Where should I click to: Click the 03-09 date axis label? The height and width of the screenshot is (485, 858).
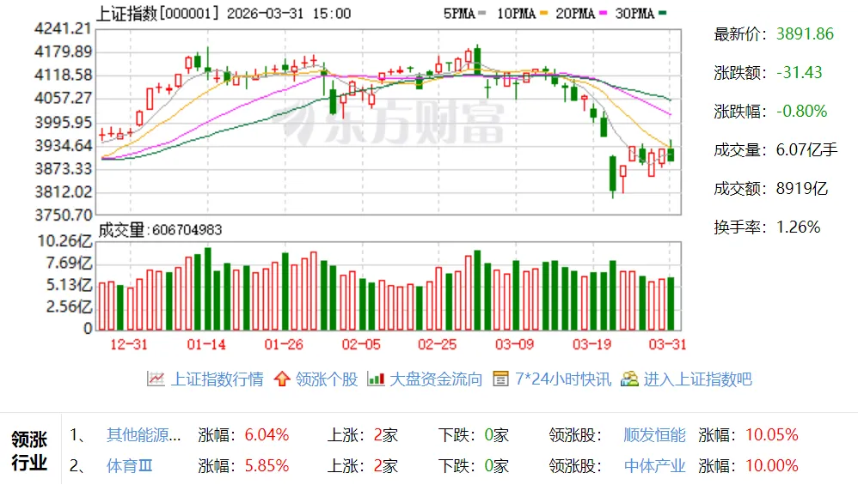click(x=514, y=344)
